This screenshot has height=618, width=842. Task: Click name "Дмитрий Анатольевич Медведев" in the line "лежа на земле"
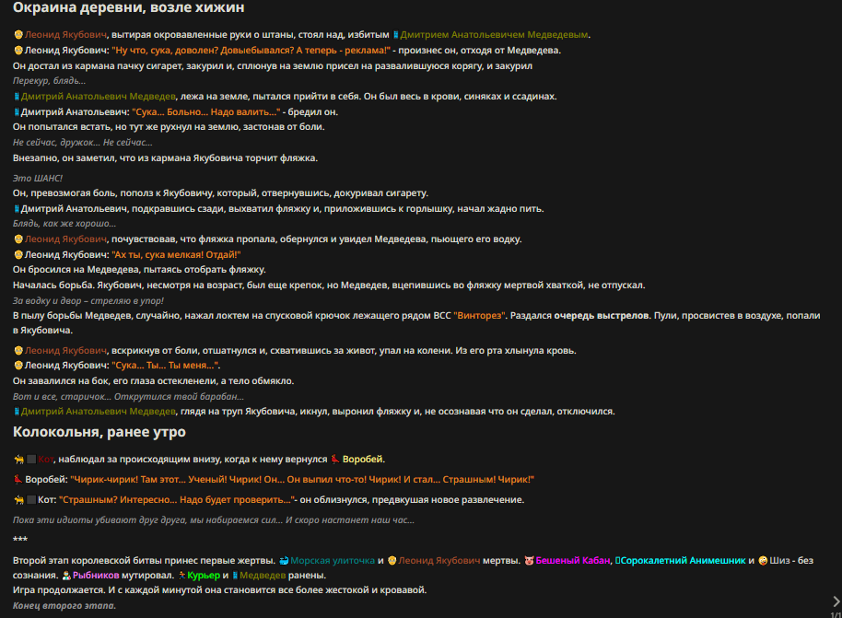pyautogui.click(x=99, y=96)
